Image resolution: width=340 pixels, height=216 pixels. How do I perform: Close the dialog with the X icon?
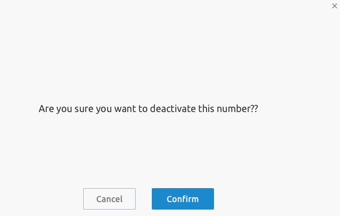pyautogui.click(x=334, y=6)
